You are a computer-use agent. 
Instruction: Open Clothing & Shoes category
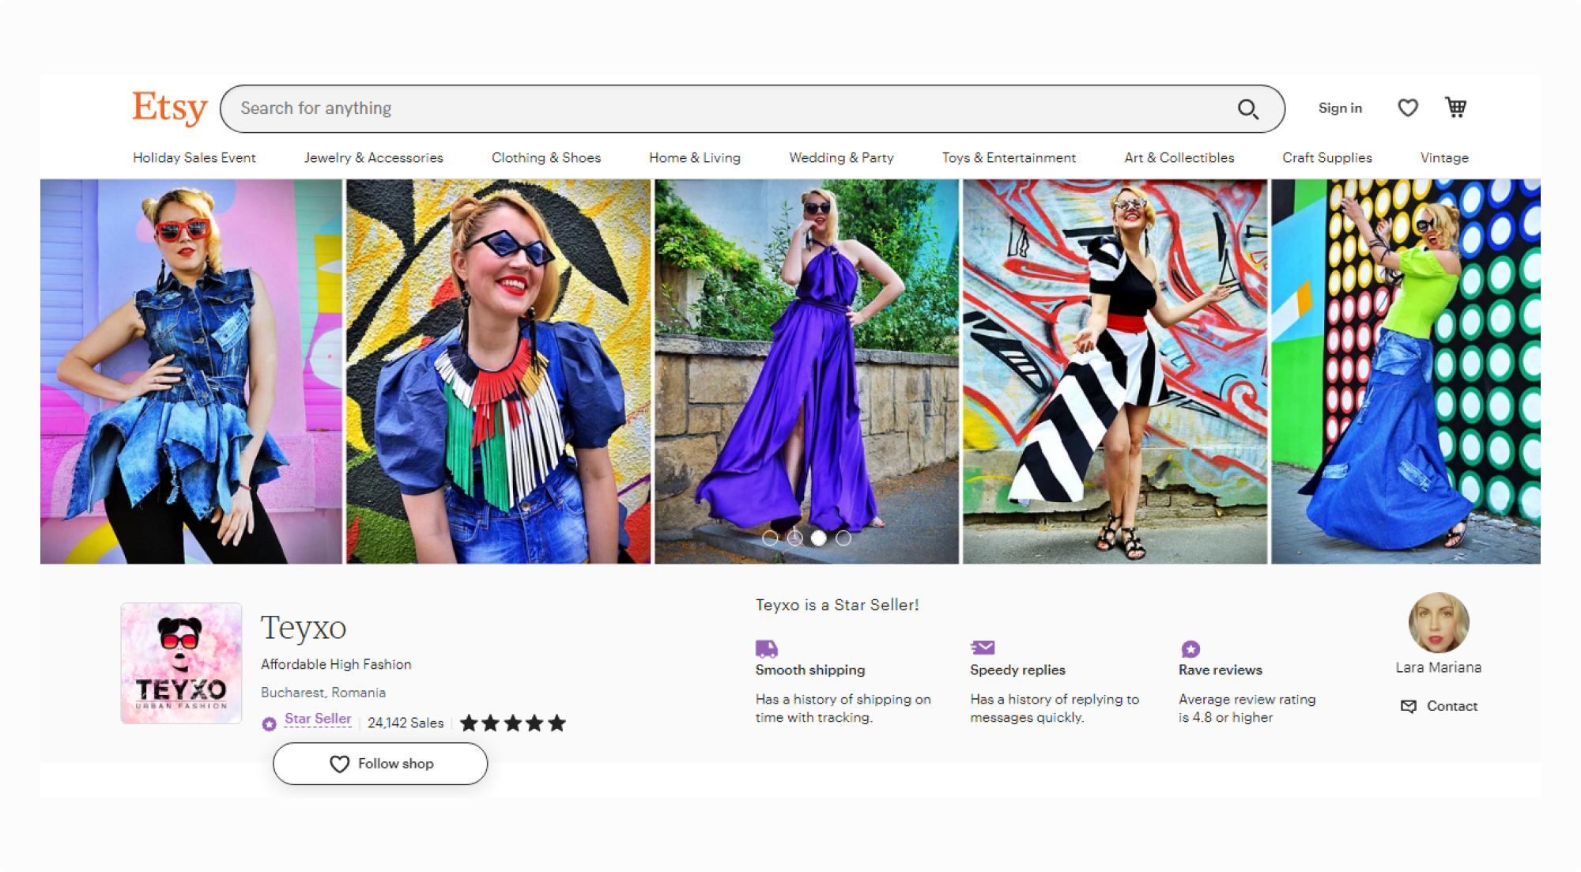[x=546, y=157]
